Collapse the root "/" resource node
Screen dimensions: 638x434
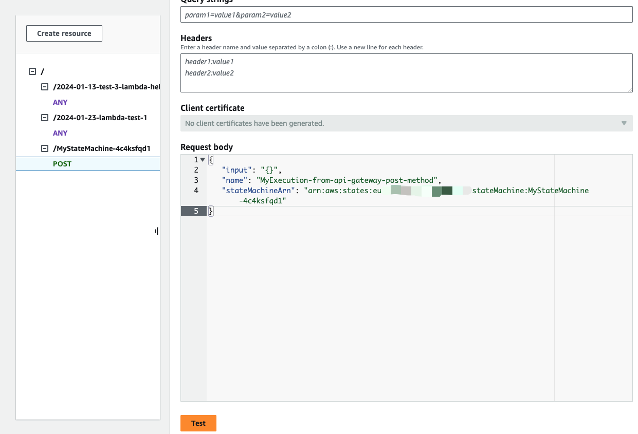32,71
